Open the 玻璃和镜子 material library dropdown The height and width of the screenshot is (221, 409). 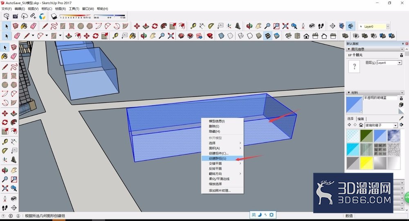[395, 126]
